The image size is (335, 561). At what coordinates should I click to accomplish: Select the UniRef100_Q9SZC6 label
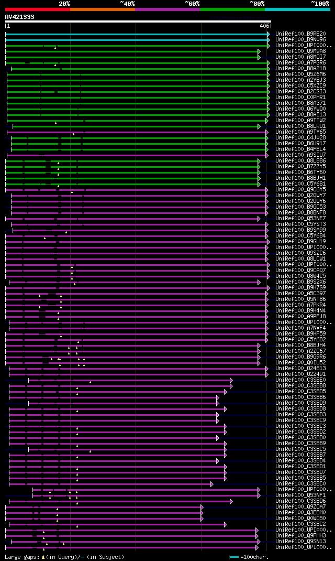coord(300,253)
